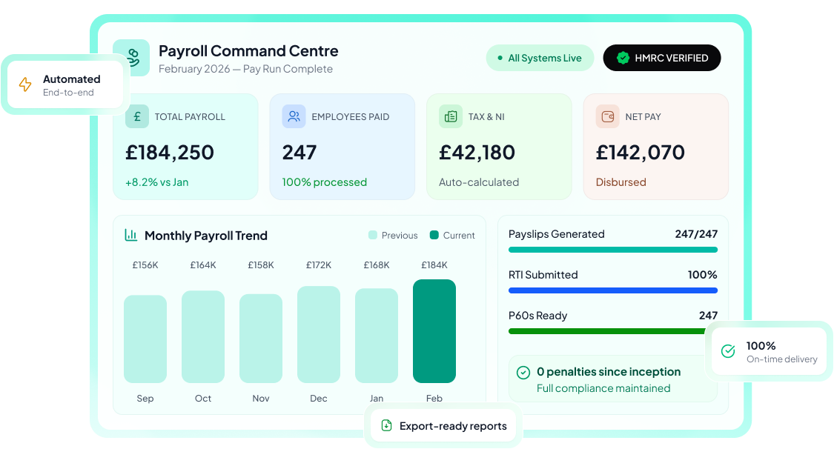This screenshot has height=449, width=834.
Task: Click the HMRC VERIFIED badge
Action: [662, 58]
